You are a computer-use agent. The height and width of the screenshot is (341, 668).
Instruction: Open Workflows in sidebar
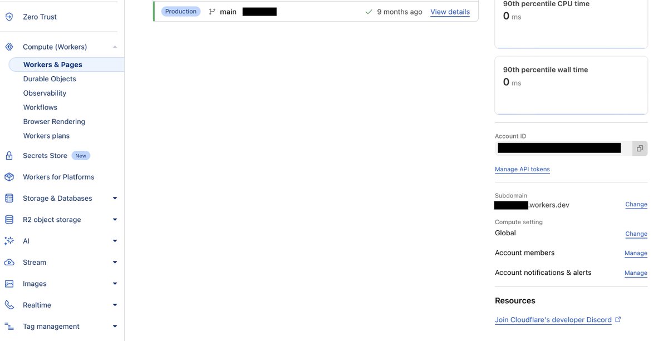(40, 107)
